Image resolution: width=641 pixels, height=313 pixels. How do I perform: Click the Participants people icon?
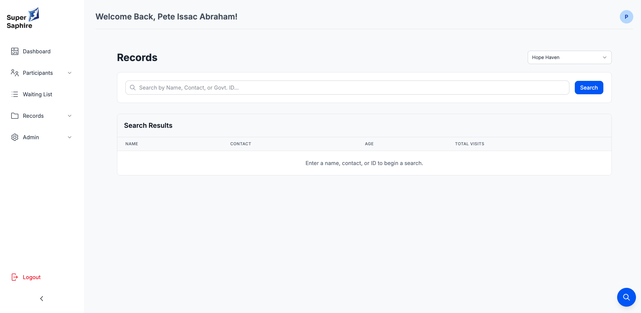15,73
